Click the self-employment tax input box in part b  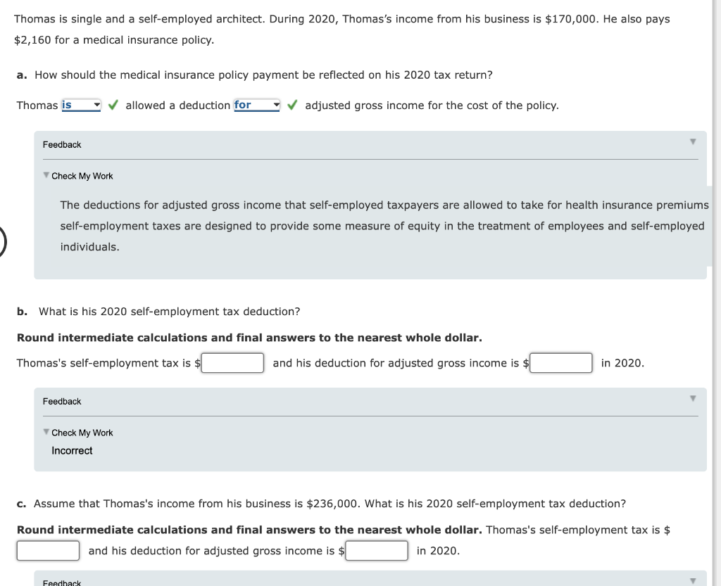click(232, 362)
